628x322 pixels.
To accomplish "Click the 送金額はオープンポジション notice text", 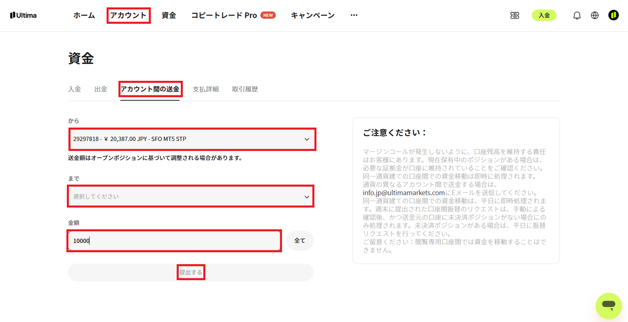I will (155, 158).
